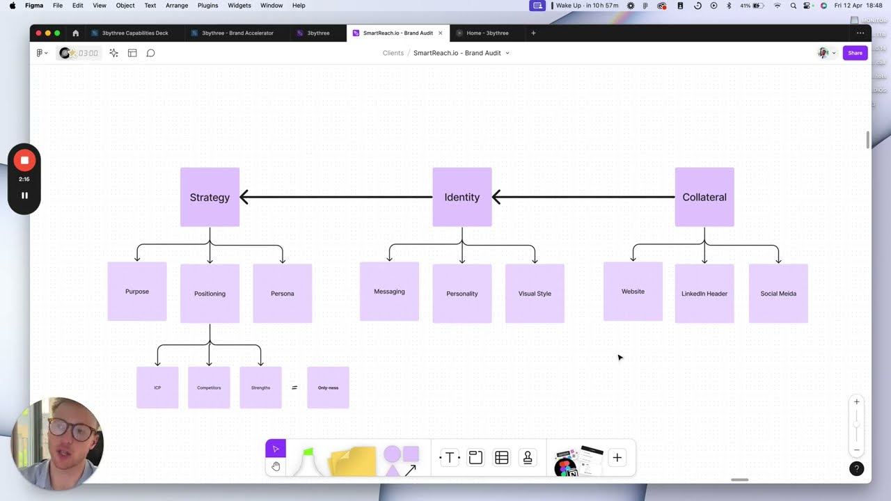Open the Clients breadcrumb link

[393, 53]
